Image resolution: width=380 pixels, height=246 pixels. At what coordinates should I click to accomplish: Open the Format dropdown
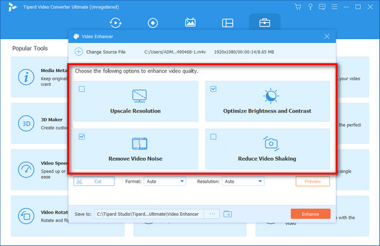pyautogui.click(x=165, y=181)
